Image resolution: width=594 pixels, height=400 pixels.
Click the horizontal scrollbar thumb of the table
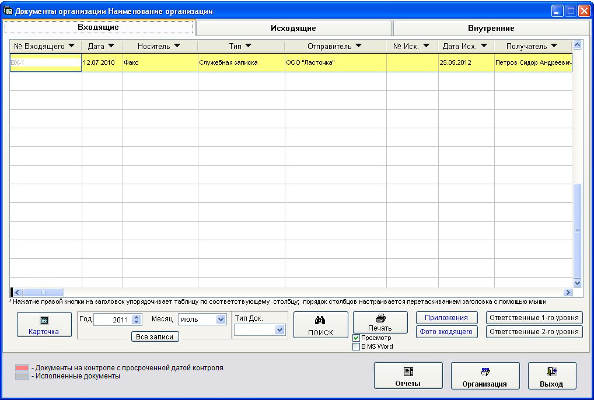click(x=43, y=292)
